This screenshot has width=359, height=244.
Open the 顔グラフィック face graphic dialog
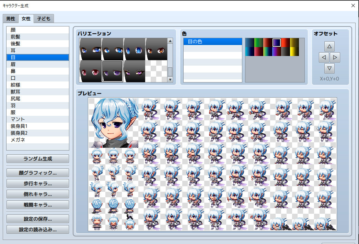point(37,173)
